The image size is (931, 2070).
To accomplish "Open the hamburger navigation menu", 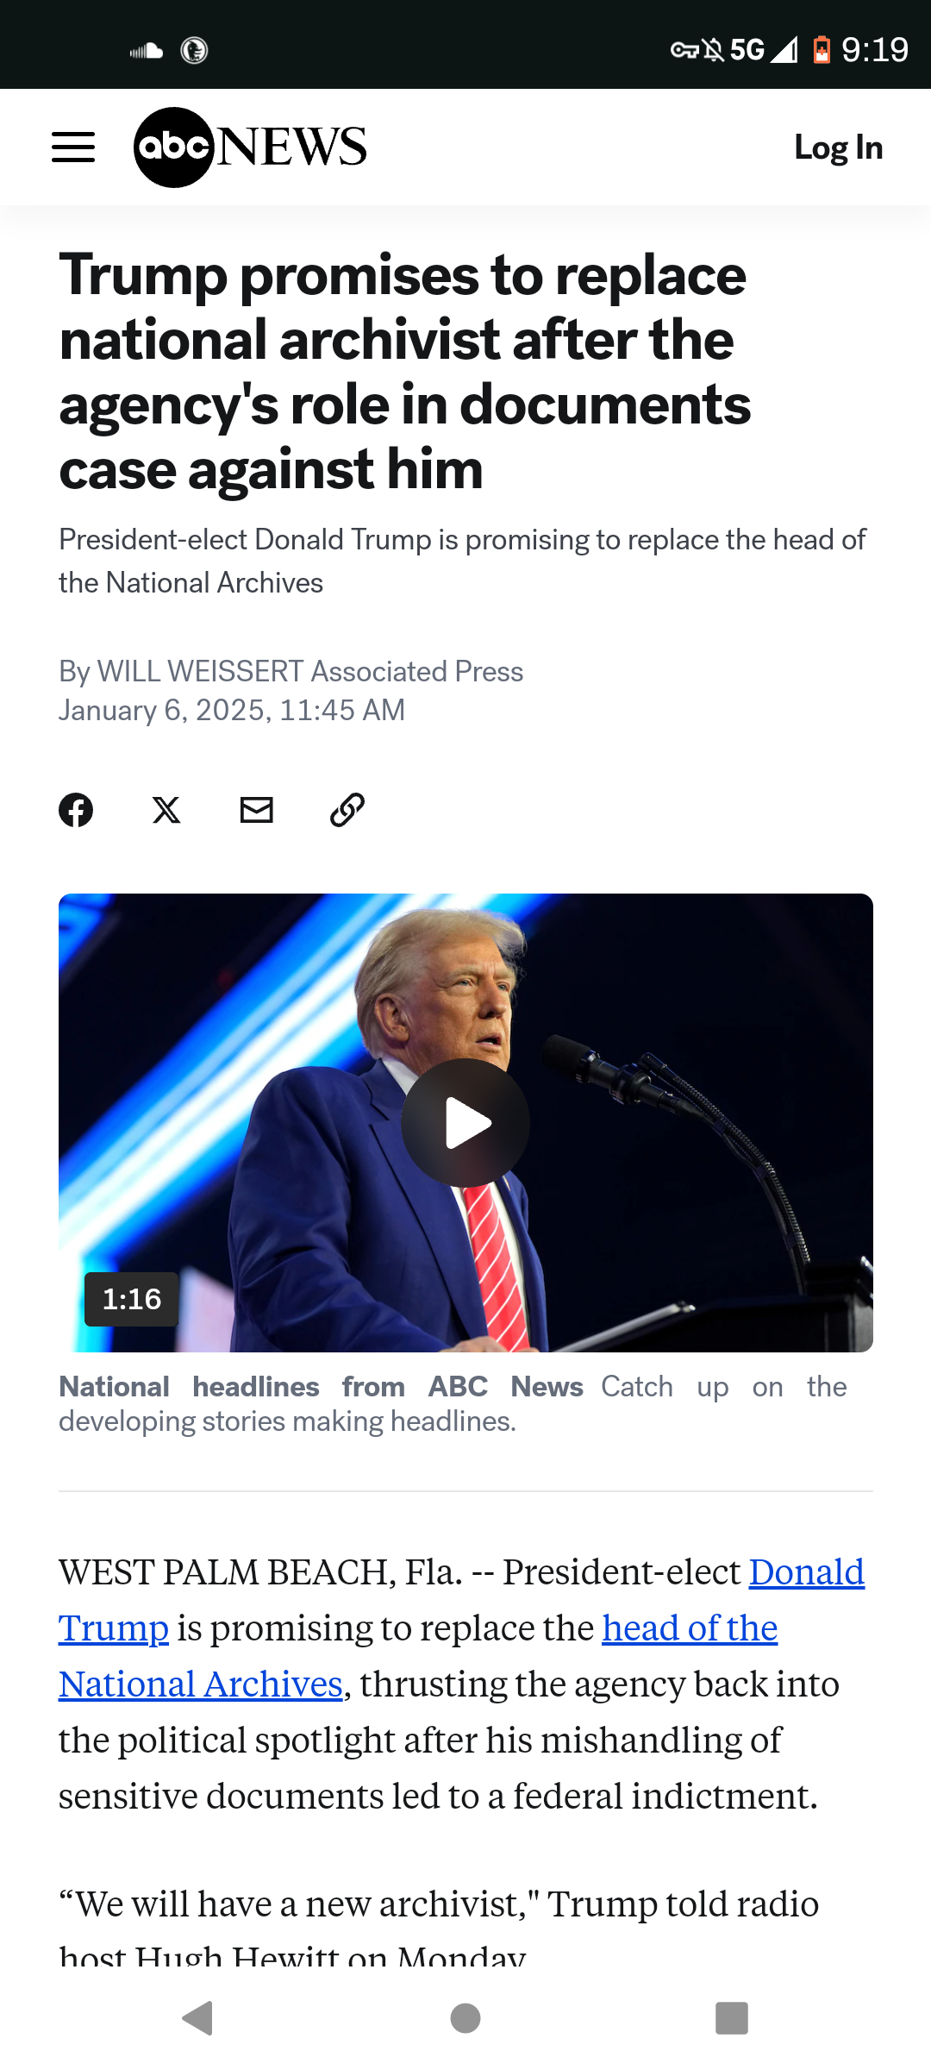I will 73,147.
